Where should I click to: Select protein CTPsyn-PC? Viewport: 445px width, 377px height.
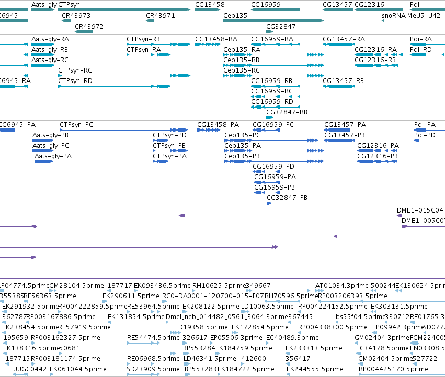click(x=123, y=130)
